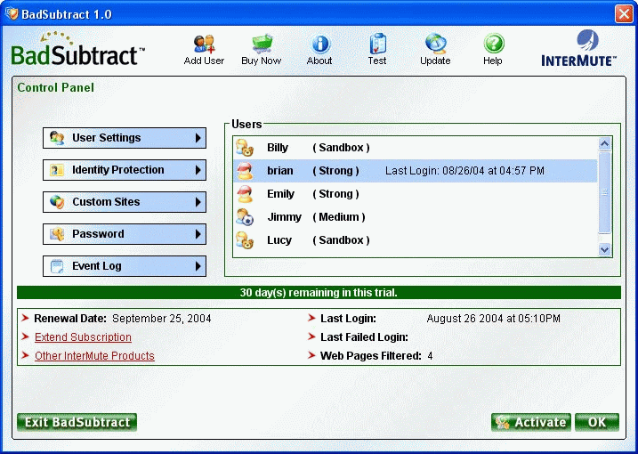Follow the Extend Subscription link
The image size is (638, 454).
tap(83, 337)
